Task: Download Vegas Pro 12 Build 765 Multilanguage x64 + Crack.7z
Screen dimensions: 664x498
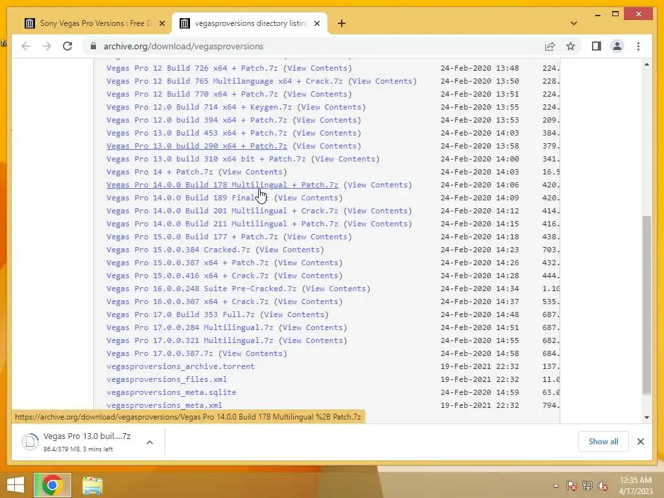Action: 225,81
